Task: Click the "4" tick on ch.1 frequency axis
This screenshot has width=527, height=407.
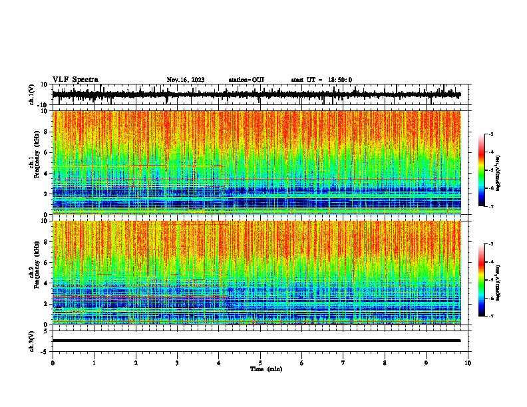Action: pos(46,174)
